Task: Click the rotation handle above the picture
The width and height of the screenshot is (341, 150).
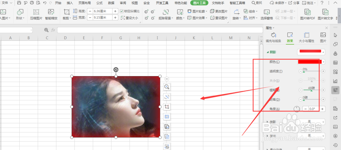Action: pyautogui.click(x=116, y=69)
